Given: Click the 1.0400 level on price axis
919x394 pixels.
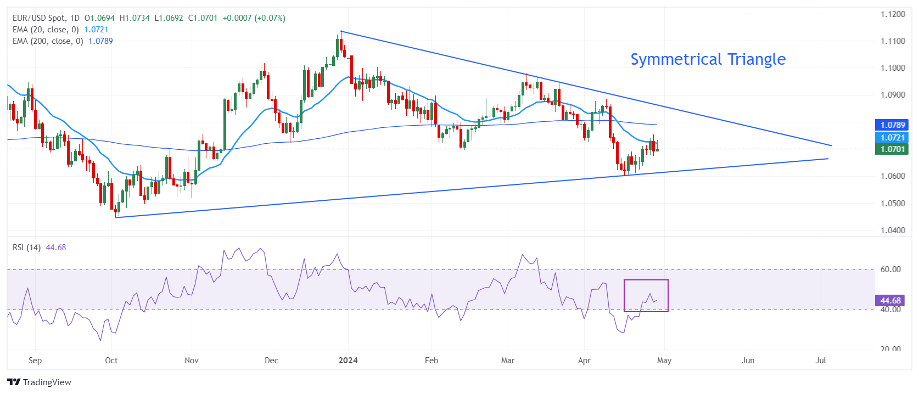Looking at the screenshot, I should (x=893, y=230).
